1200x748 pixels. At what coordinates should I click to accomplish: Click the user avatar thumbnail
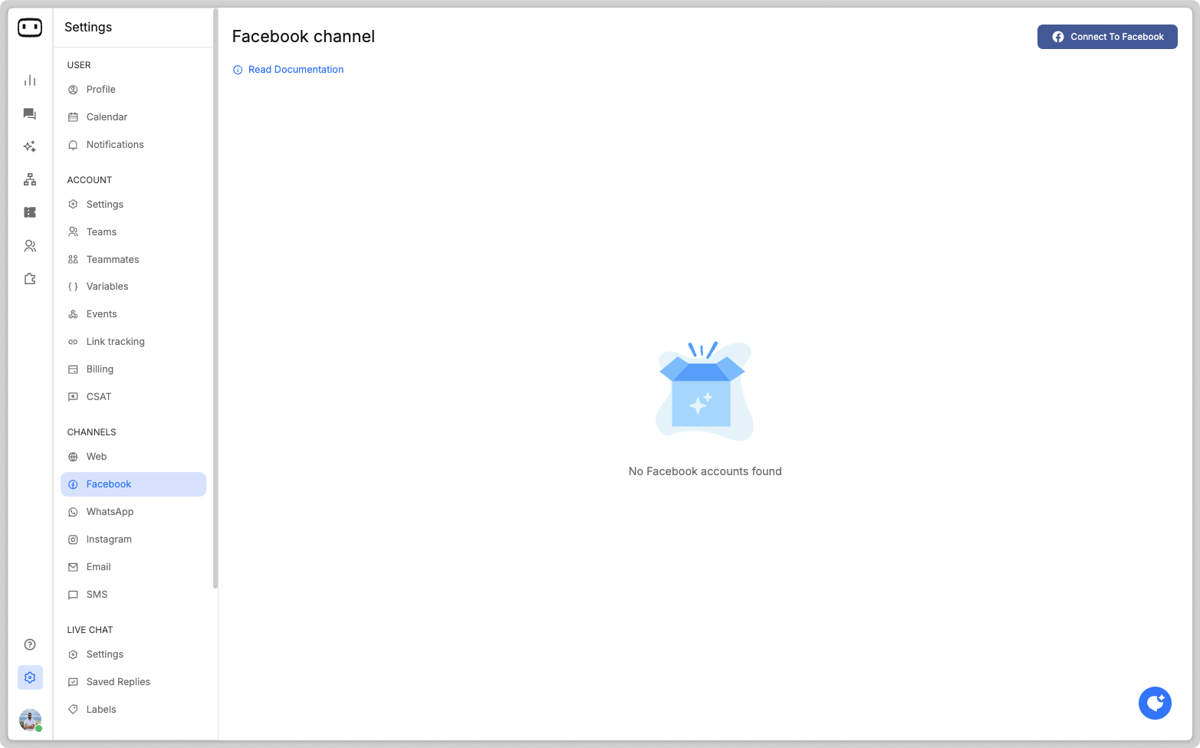pos(30,720)
